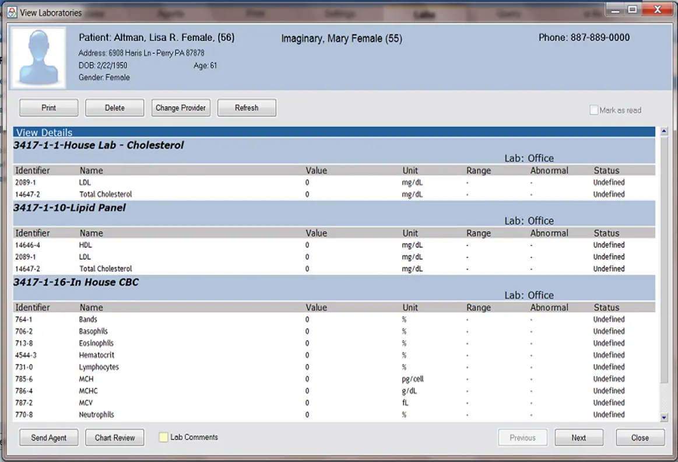Close the View Laboratories window
The width and height of the screenshot is (678, 462).
640,437
